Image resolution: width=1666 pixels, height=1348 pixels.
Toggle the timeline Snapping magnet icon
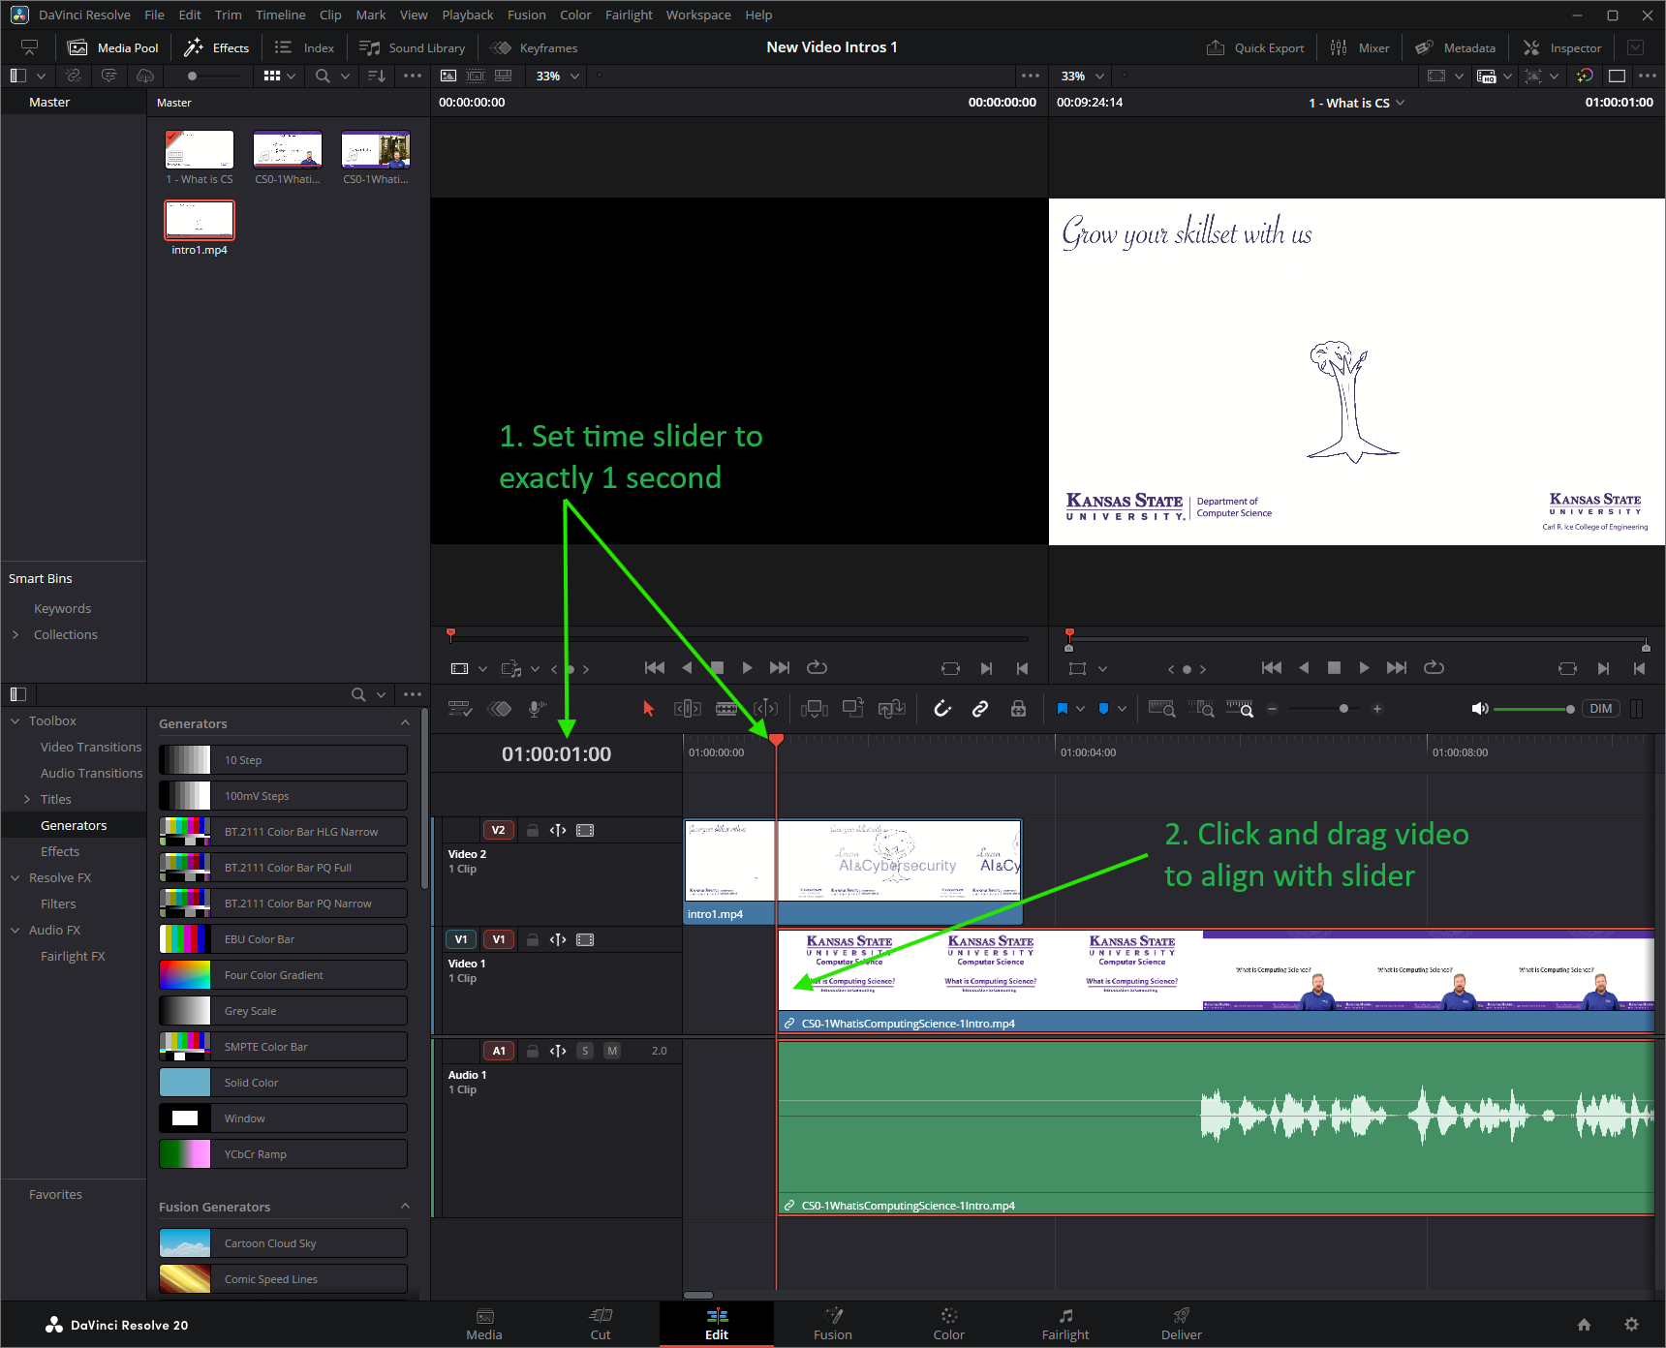(942, 709)
